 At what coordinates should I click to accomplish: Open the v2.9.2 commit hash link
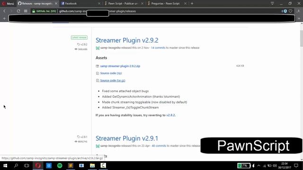pyautogui.click(x=81, y=49)
